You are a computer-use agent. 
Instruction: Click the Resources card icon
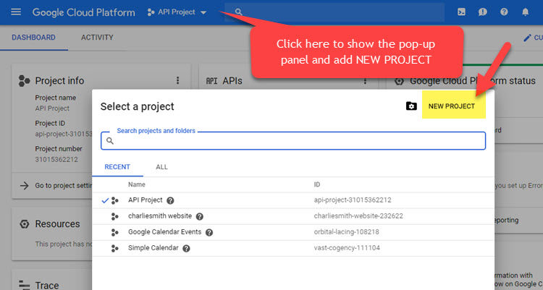click(x=24, y=224)
